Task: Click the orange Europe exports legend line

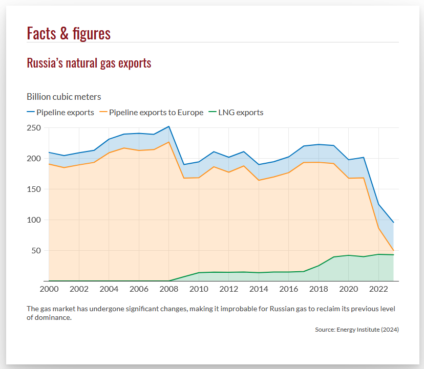Action: point(103,112)
